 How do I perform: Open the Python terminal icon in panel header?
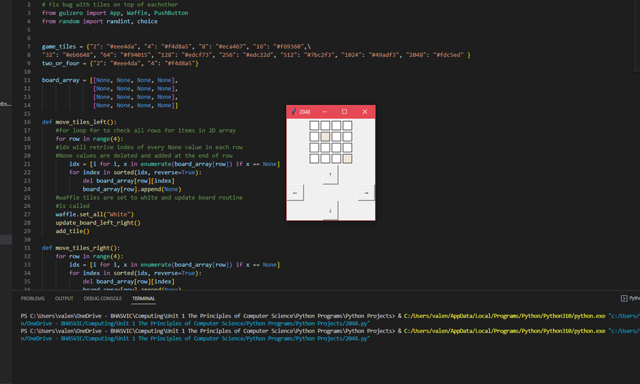point(625,298)
